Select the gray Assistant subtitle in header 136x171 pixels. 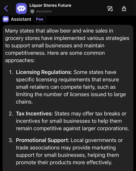44,11
